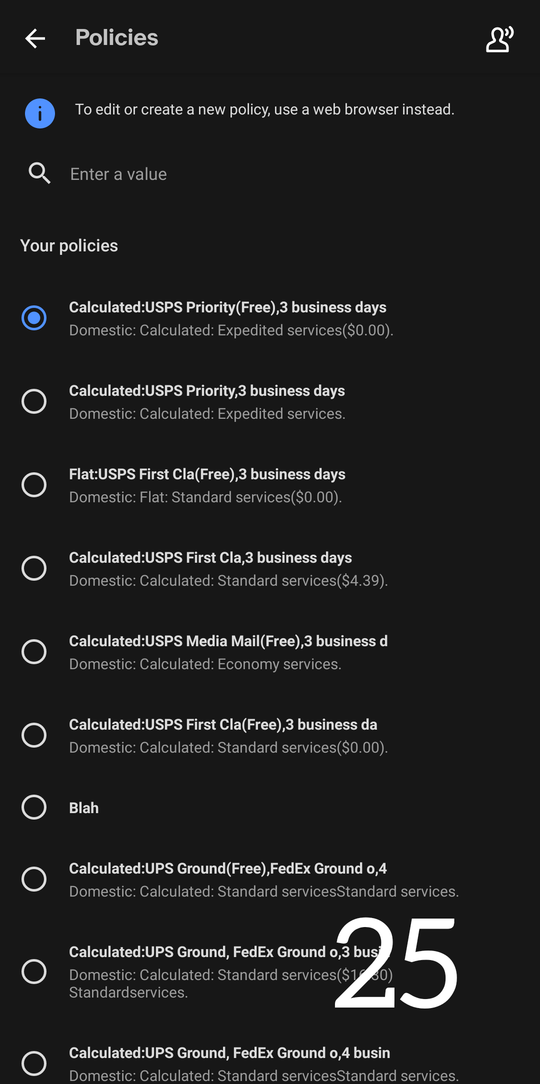Tap the back arrow icon
The height and width of the screenshot is (1084, 540).
[x=35, y=38]
